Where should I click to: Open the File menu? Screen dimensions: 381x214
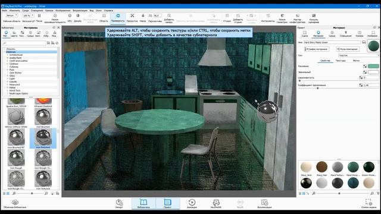(4, 11)
